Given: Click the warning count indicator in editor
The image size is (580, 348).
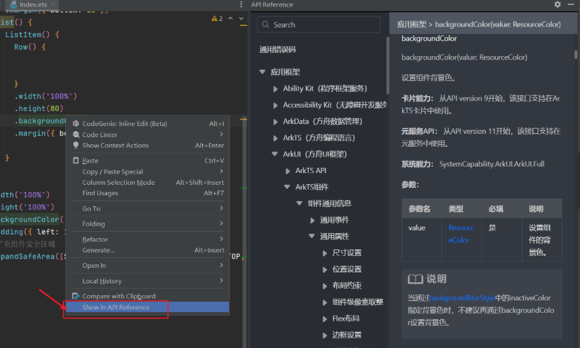Looking at the screenshot, I should (217, 18).
